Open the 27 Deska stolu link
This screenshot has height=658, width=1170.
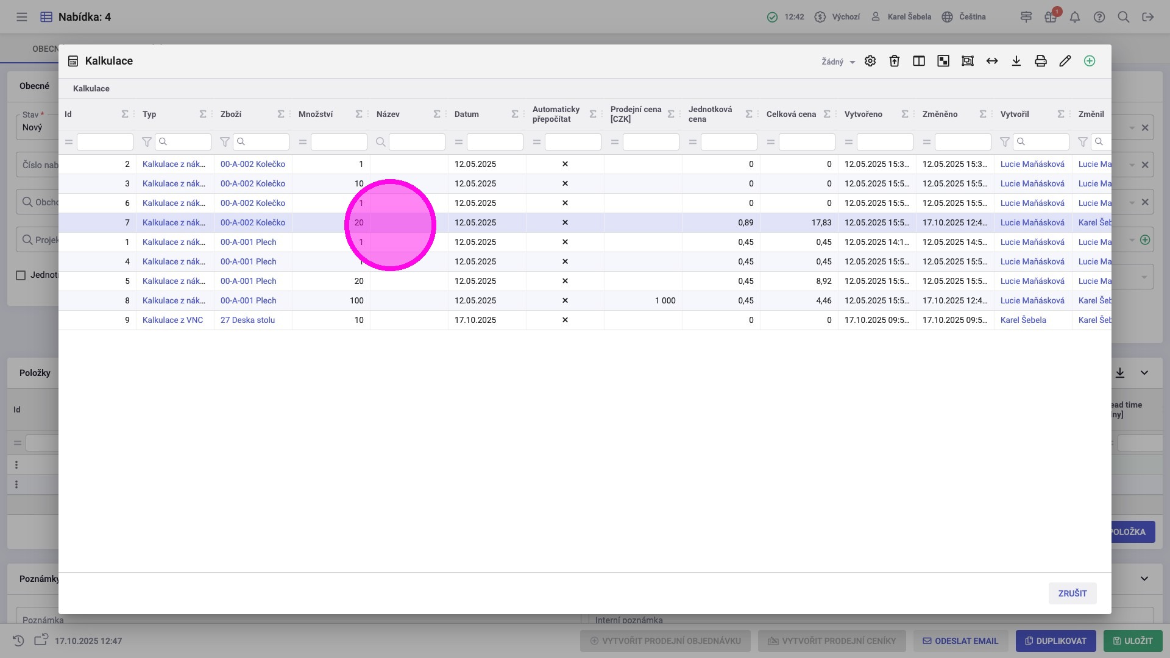pos(247,320)
